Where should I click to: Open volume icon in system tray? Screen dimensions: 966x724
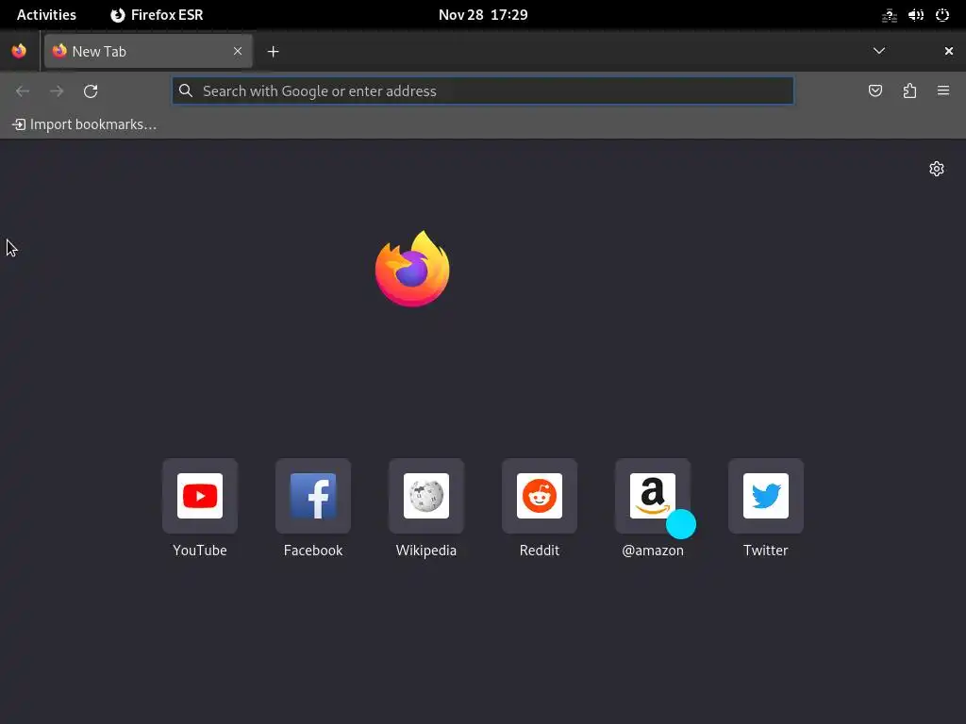click(x=916, y=15)
